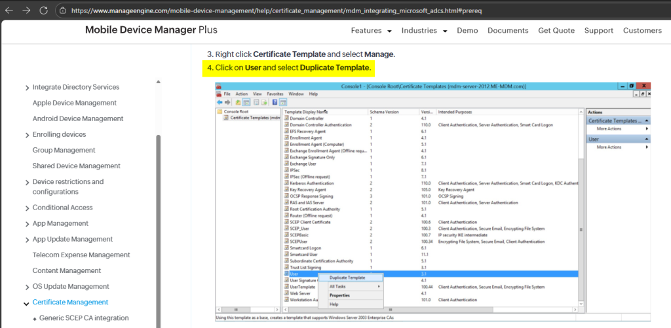Click the blue Help question mark toolbar icon
The height and width of the screenshot is (328, 671).
point(275,103)
